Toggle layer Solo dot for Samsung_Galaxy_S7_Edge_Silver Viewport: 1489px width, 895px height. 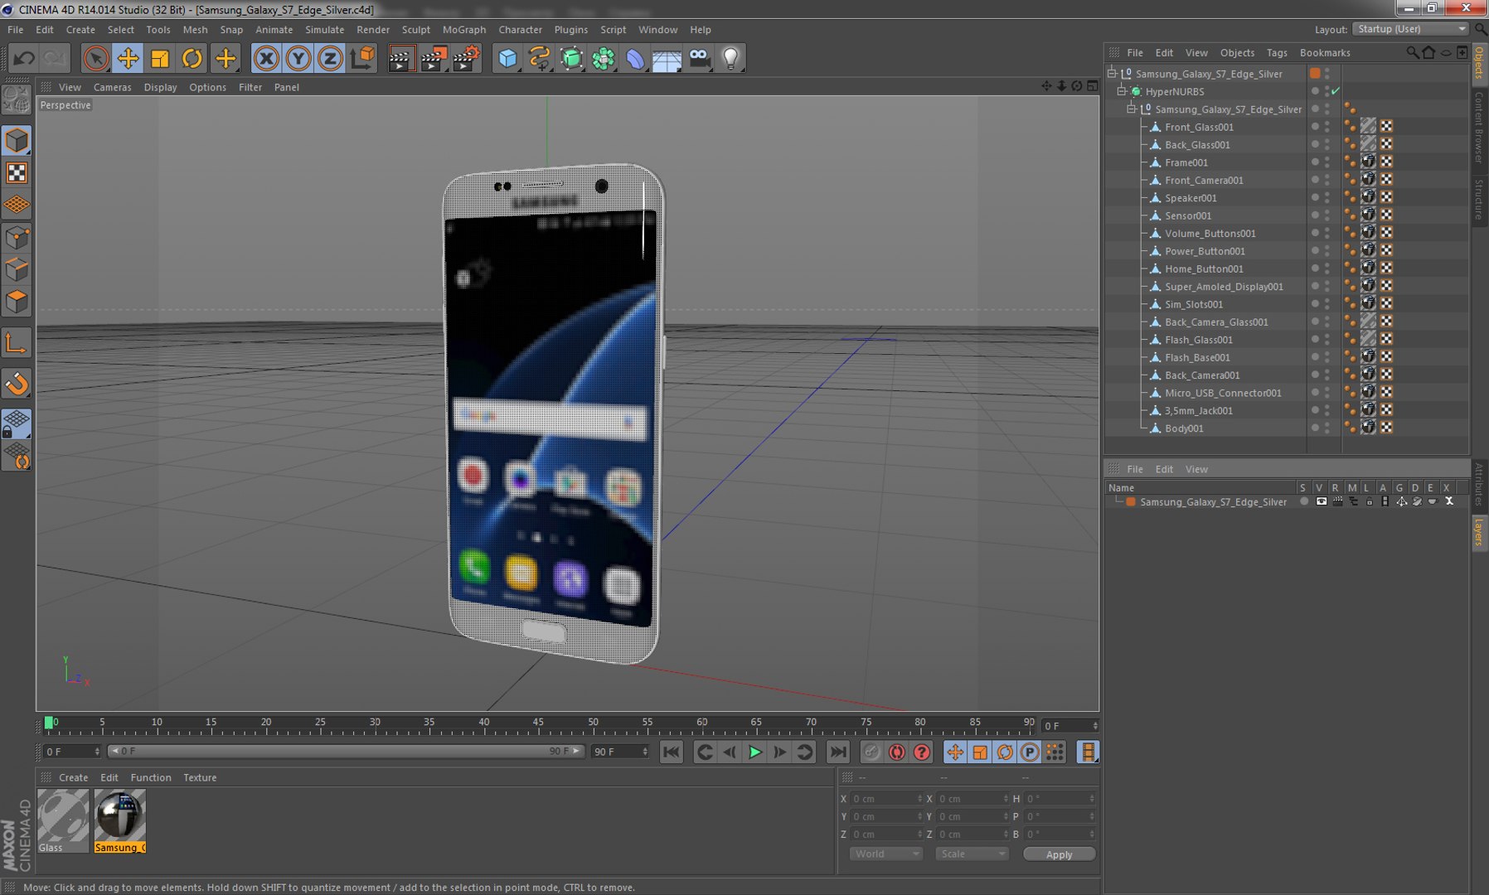(x=1304, y=501)
